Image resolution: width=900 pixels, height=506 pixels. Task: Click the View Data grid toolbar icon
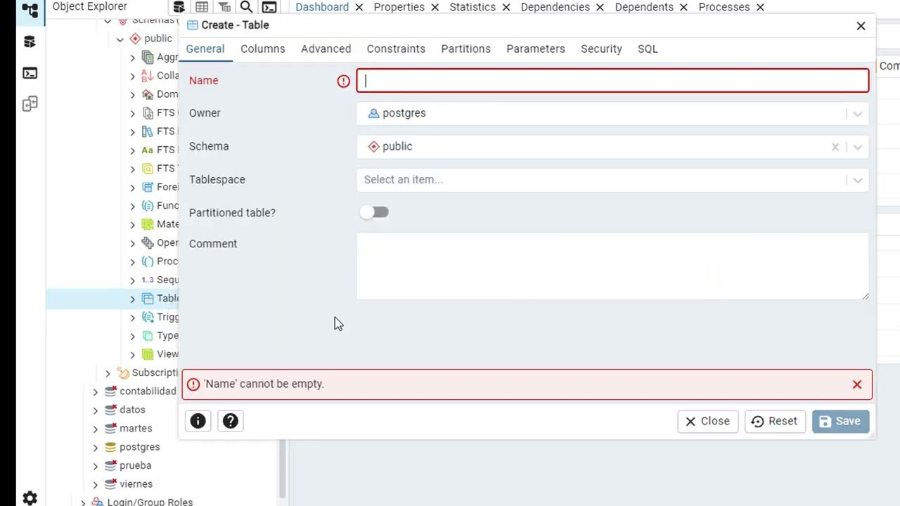coord(202,7)
